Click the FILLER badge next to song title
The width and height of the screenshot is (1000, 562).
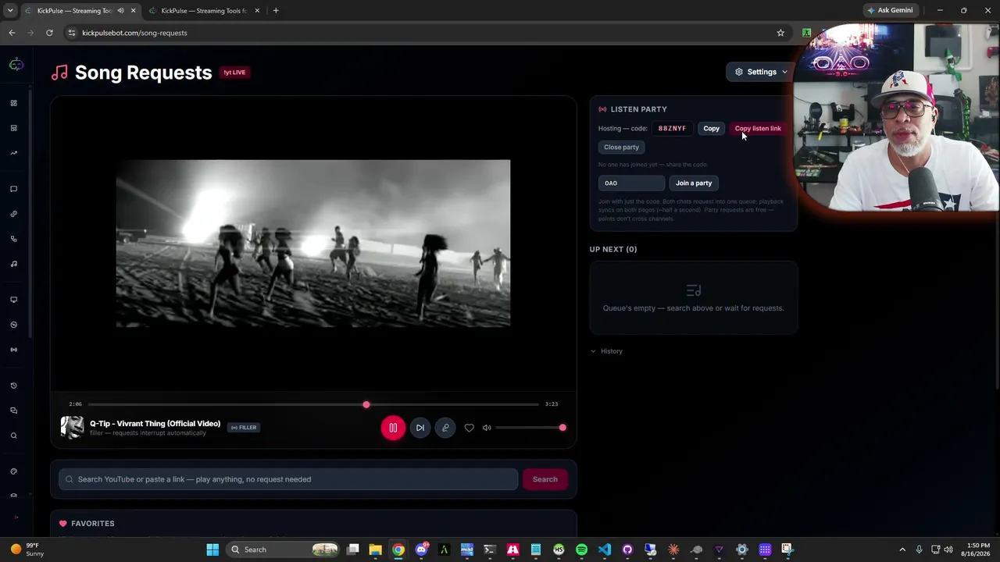(244, 428)
